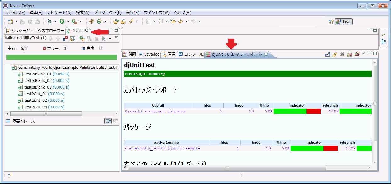This screenshot has height=184, width=391.
Task: Click Rerun Test – Failures First icon
Action: 89,38
